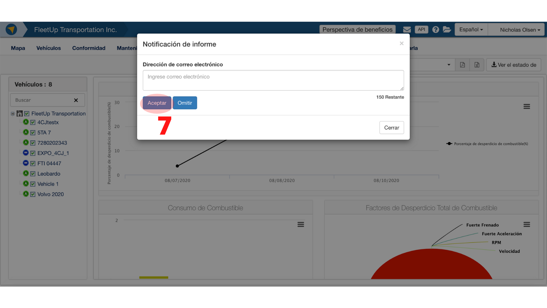
Task: Uncheck the 7280202343 vehicle checkbox
Action: click(x=33, y=143)
